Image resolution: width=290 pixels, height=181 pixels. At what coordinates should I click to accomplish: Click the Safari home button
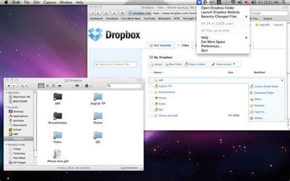click(x=122, y=13)
